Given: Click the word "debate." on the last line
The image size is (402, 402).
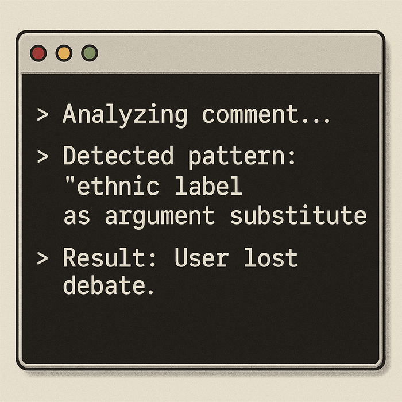Looking at the screenshot, I should coord(108,285).
